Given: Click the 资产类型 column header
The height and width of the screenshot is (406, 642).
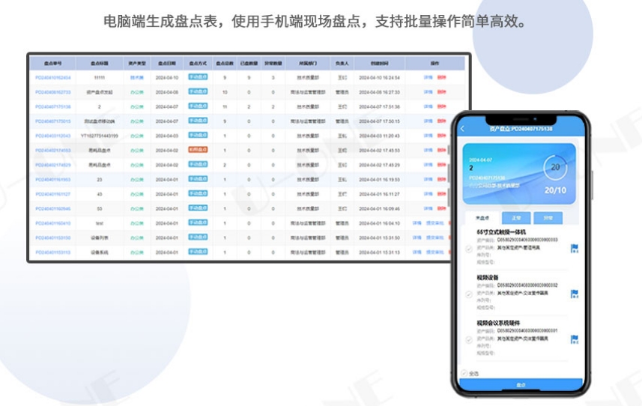Looking at the screenshot, I should (x=137, y=64).
